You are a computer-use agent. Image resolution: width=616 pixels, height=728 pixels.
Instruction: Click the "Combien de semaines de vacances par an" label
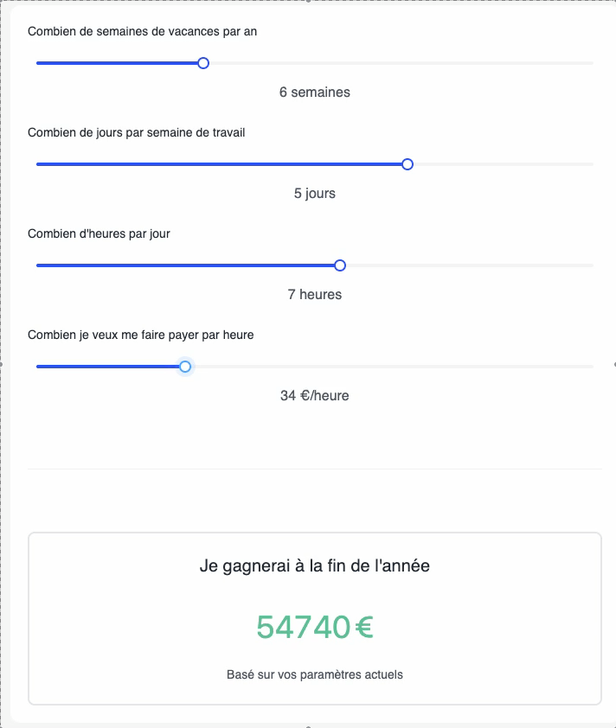(142, 32)
